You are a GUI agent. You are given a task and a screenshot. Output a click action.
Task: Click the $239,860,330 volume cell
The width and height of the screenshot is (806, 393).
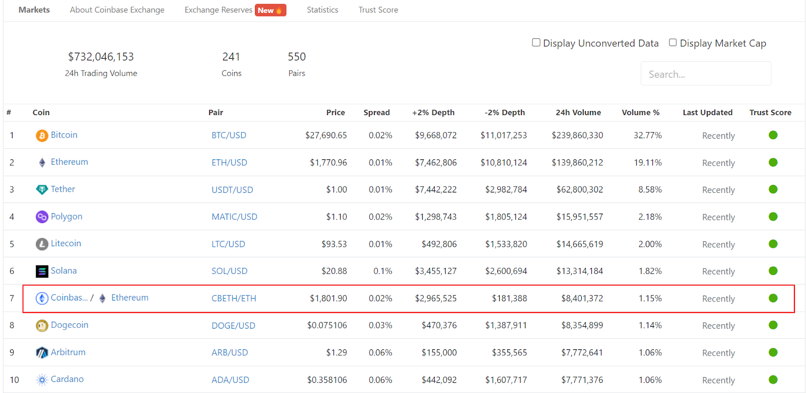(x=577, y=135)
